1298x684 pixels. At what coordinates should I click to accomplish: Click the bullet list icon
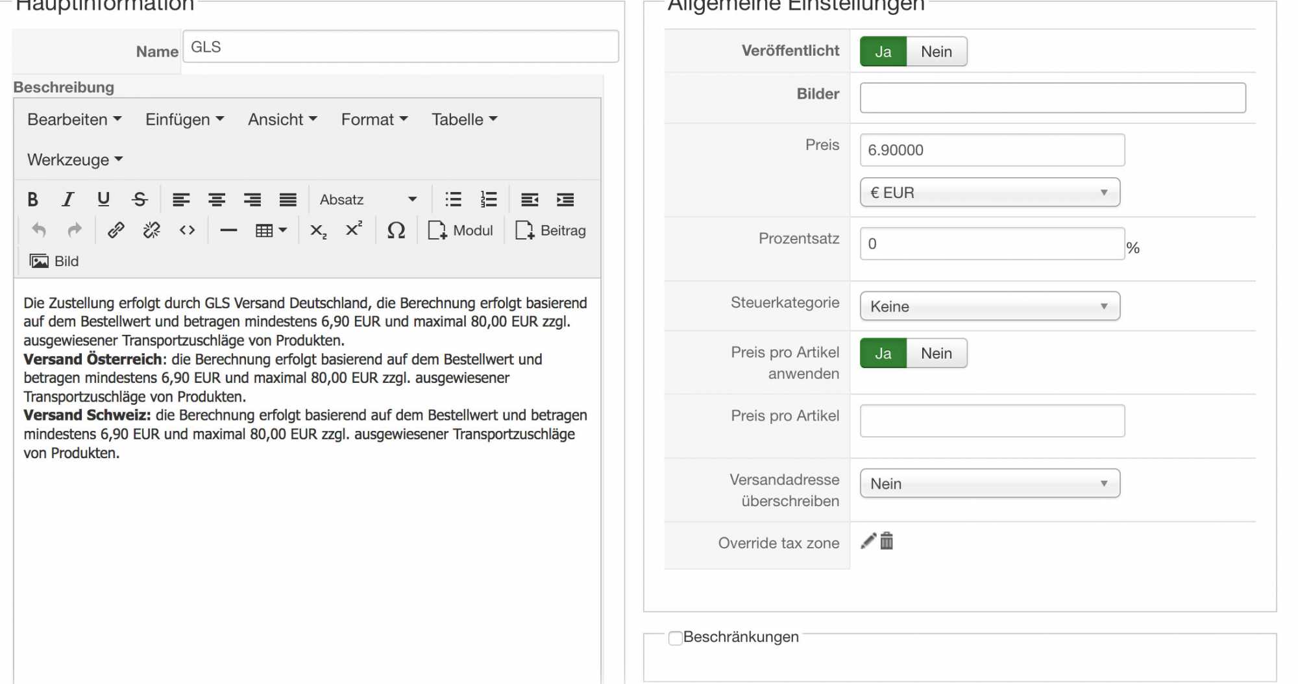[453, 199]
